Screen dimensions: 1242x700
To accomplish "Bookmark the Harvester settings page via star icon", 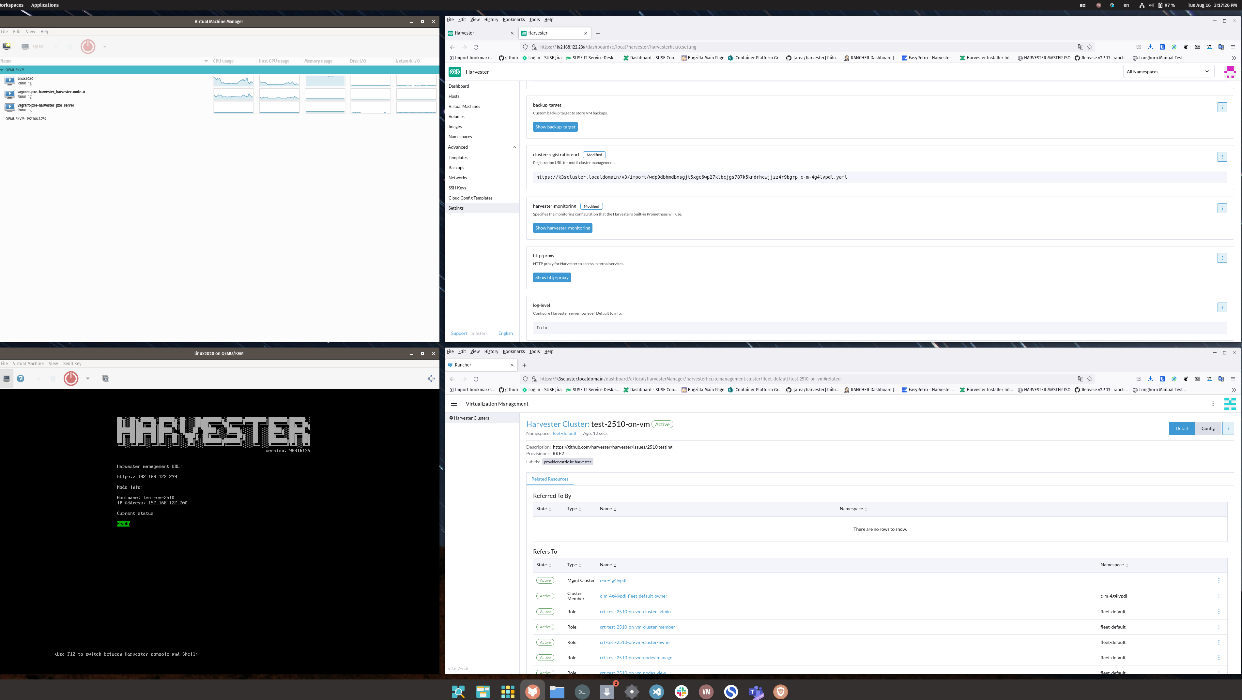I will [x=1090, y=47].
